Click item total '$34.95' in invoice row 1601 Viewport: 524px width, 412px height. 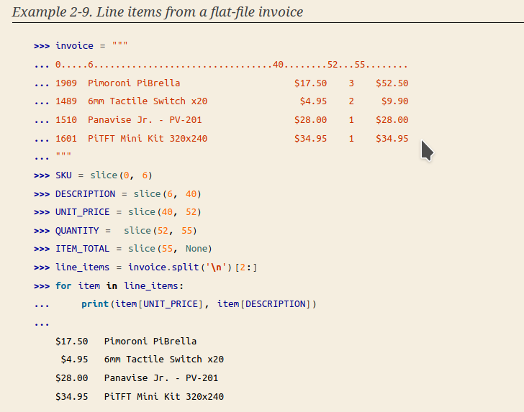[x=392, y=139]
